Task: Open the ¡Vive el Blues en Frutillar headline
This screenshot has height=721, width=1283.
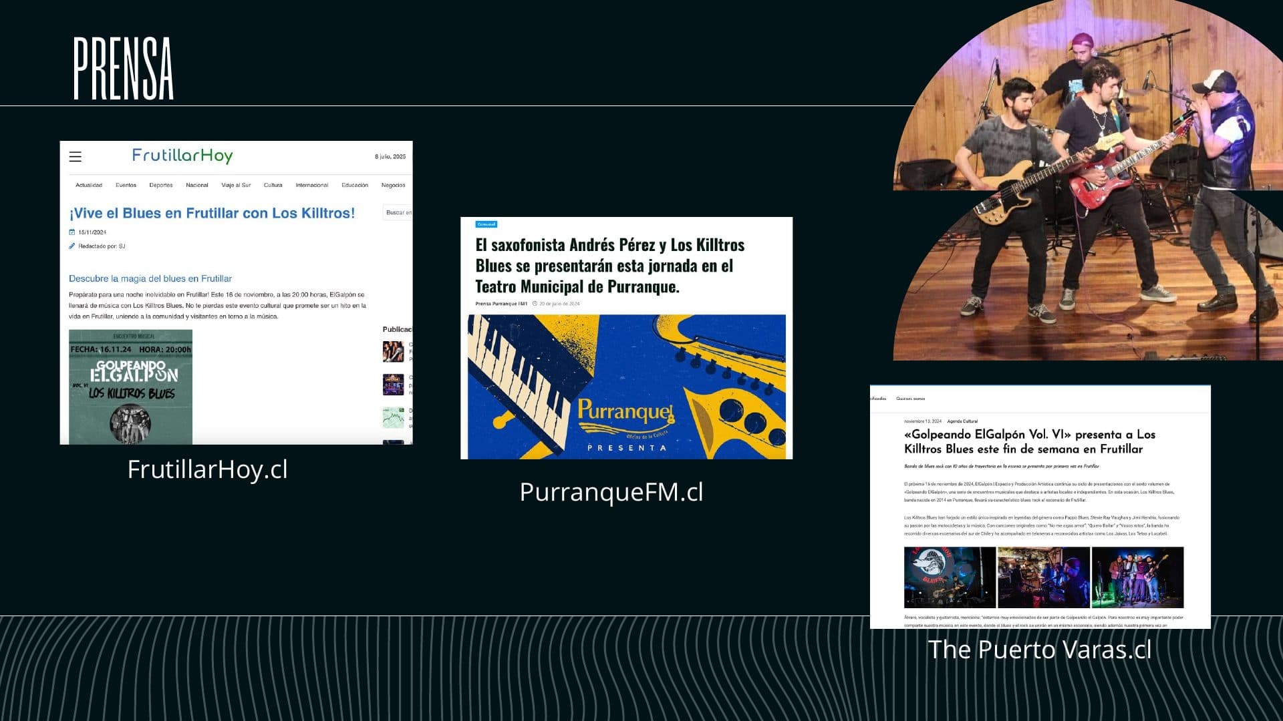Action: (x=212, y=214)
